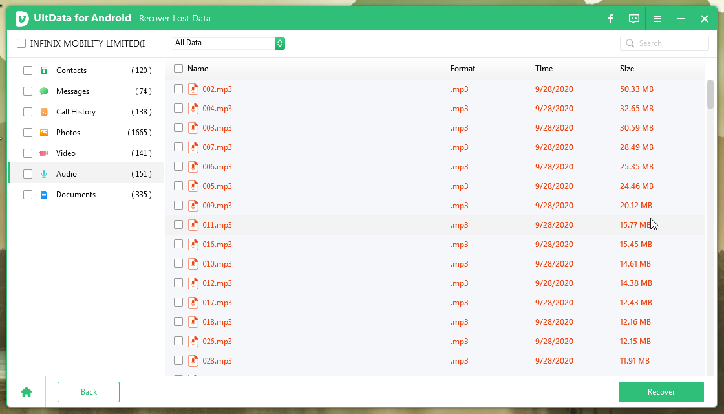Tick the Messages category checkbox
The height and width of the screenshot is (414, 724).
pos(28,91)
